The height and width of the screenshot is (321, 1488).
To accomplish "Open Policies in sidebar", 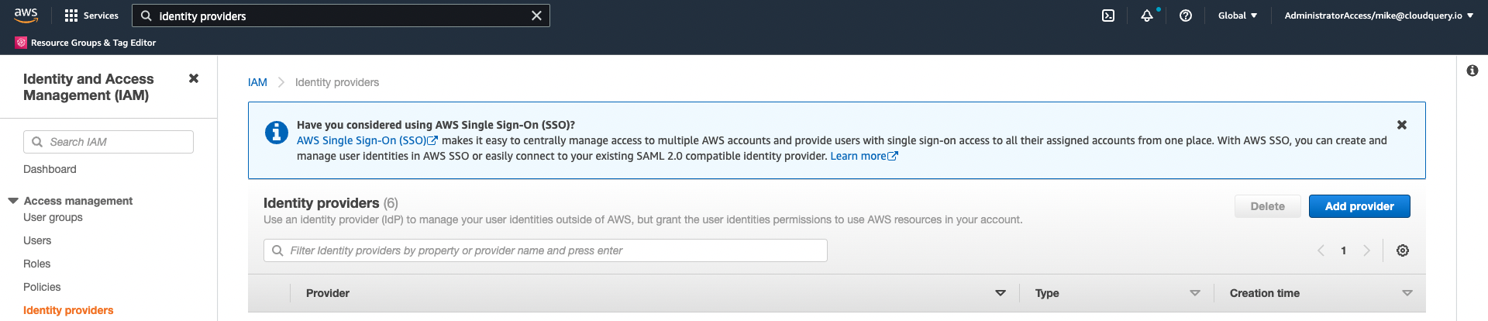I will pyautogui.click(x=42, y=287).
